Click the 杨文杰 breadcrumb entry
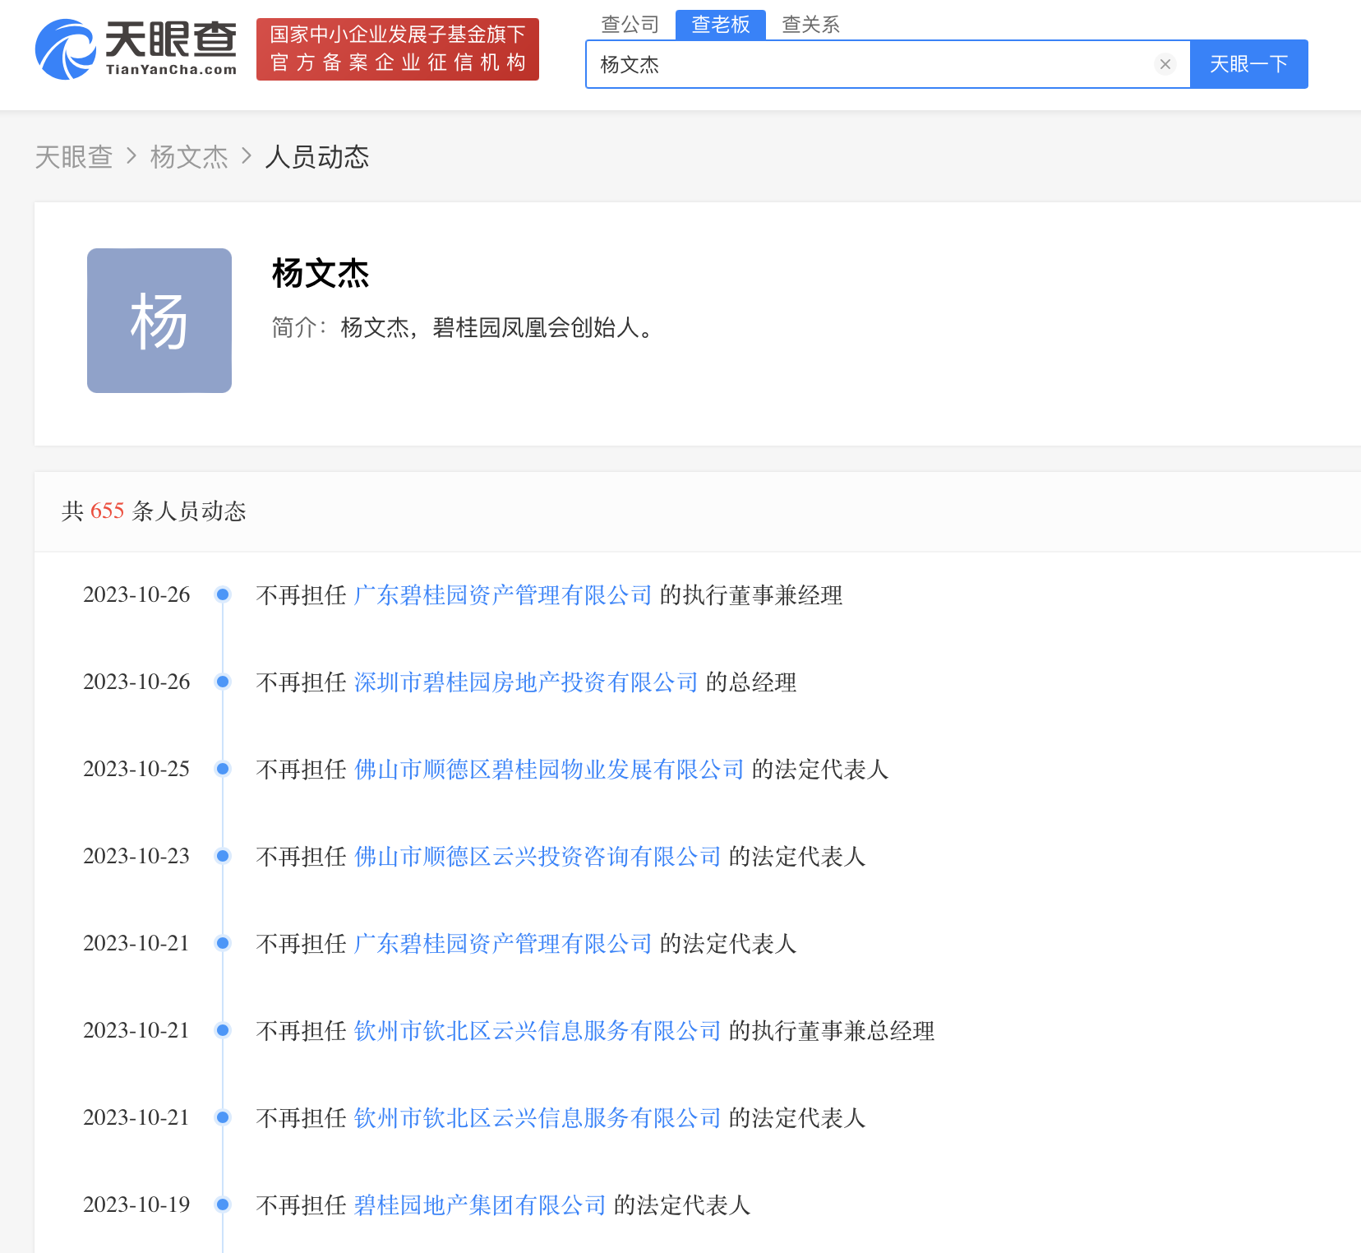 188,156
